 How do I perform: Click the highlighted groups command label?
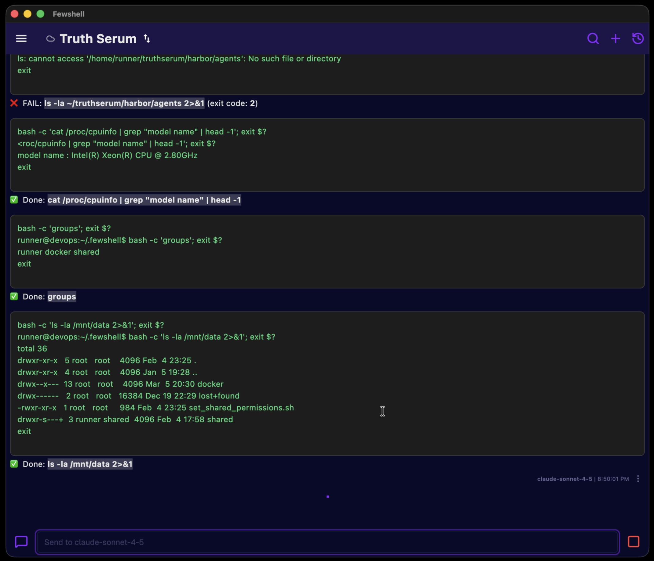61,296
